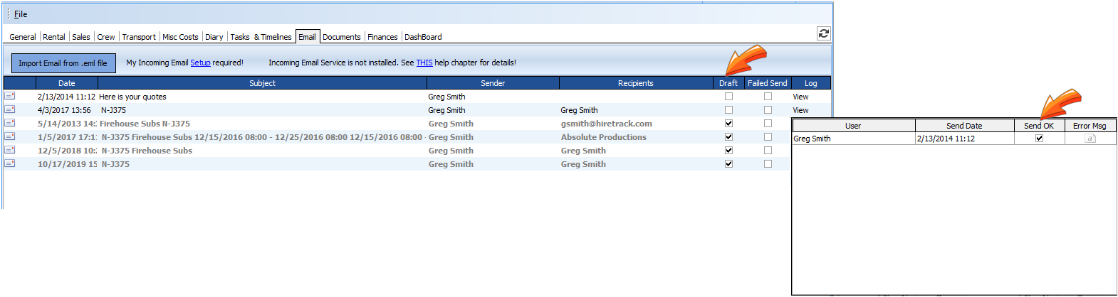Click email icon for 'Here is your quotes' row
1118x297 pixels.
point(10,96)
